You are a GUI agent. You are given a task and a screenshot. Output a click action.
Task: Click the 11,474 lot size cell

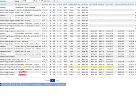[x=71, y=57]
